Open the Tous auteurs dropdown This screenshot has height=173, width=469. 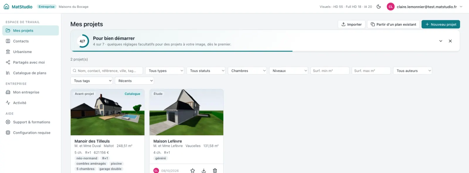(413, 71)
